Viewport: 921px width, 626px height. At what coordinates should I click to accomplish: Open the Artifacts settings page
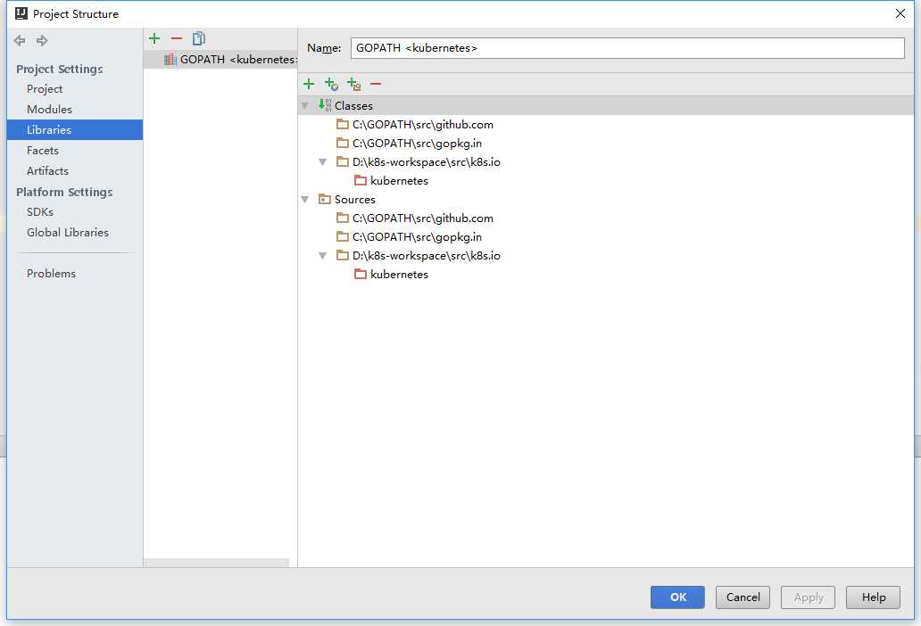47,171
